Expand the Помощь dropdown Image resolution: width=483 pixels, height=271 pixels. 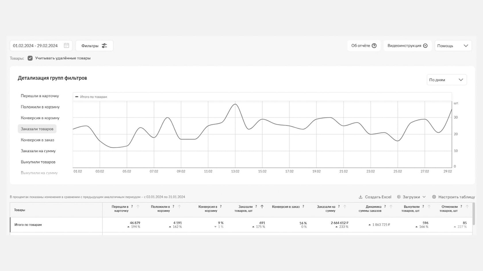[453, 46]
